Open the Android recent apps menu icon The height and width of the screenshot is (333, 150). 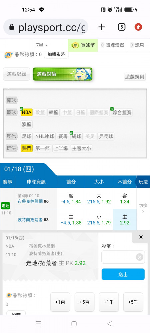tap(38, 324)
